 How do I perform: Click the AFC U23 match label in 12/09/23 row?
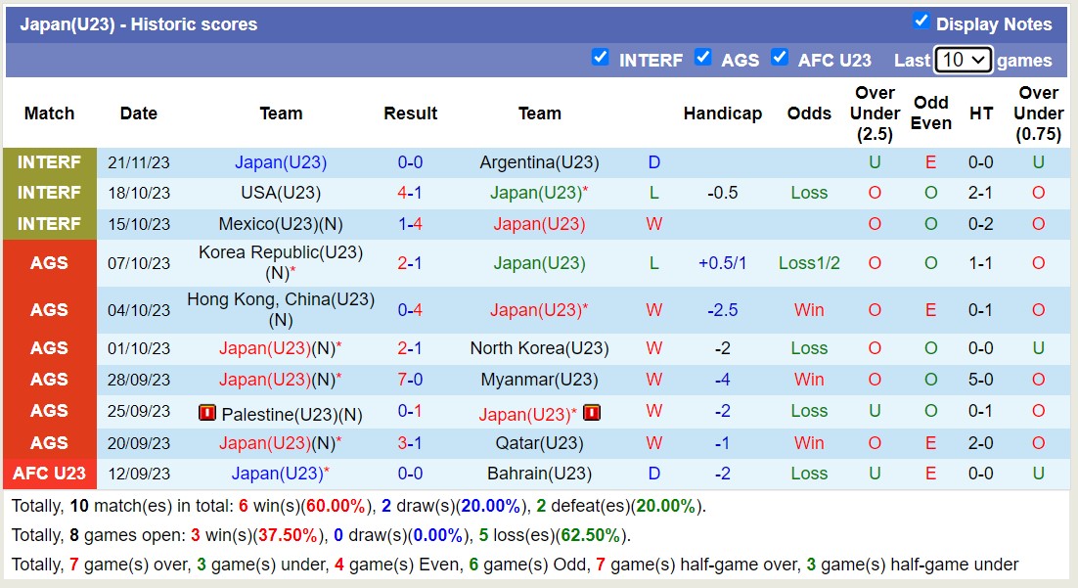coord(50,474)
